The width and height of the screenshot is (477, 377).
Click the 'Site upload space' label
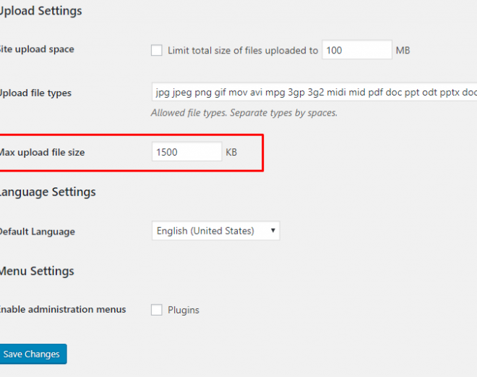[37, 49]
